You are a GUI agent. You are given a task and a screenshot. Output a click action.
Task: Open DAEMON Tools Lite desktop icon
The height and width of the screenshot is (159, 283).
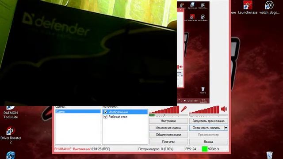click(11, 113)
